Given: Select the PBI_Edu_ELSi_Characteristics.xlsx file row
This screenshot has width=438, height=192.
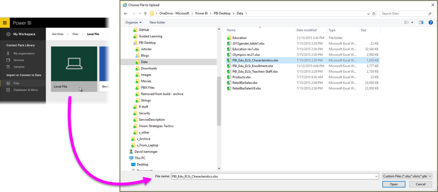Looking at the screenshot, I should (x=303, y=60).
